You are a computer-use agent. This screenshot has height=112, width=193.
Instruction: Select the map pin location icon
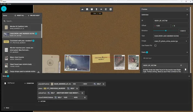point(96,9)
